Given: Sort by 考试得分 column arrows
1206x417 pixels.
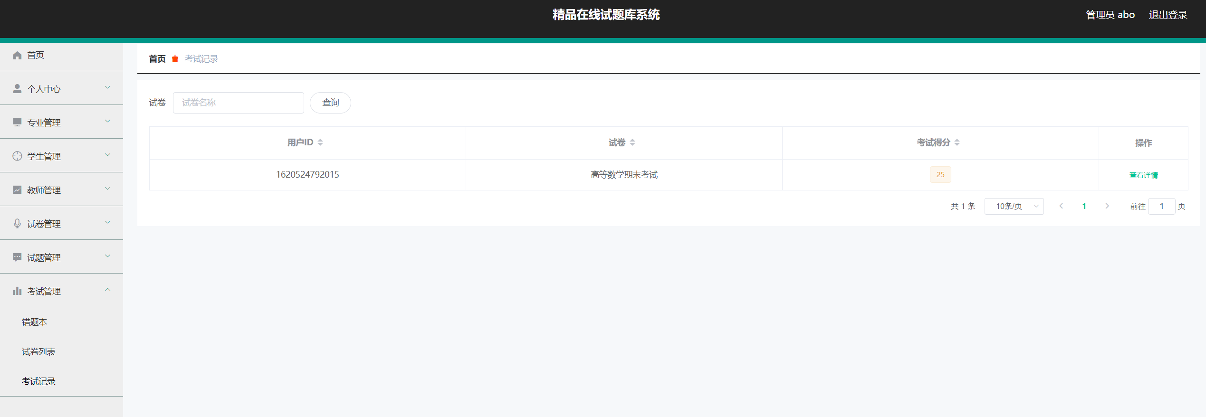Looking at the screenshot, I should pyautogui.click(x=957, y=142).
